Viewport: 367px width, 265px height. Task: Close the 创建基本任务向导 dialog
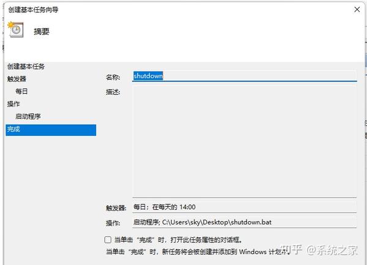[x=357, y=10]
